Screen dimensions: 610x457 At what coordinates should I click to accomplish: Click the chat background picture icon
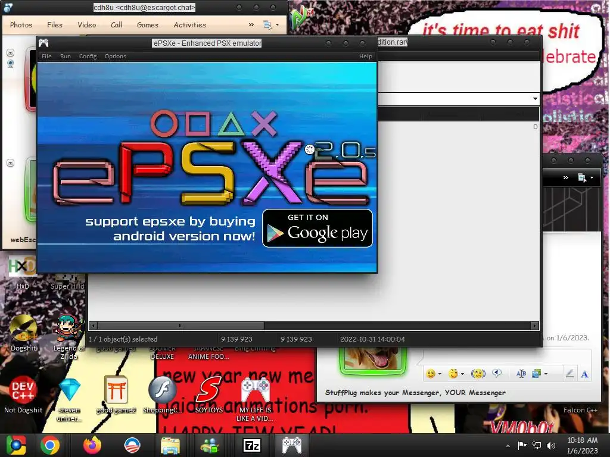coord(537,374)
